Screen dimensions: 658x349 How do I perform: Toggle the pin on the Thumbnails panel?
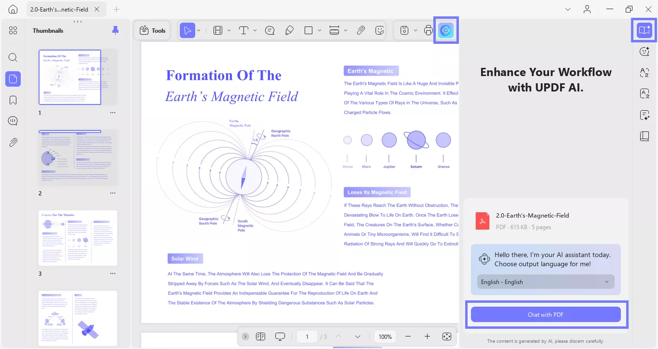[115, 31]
